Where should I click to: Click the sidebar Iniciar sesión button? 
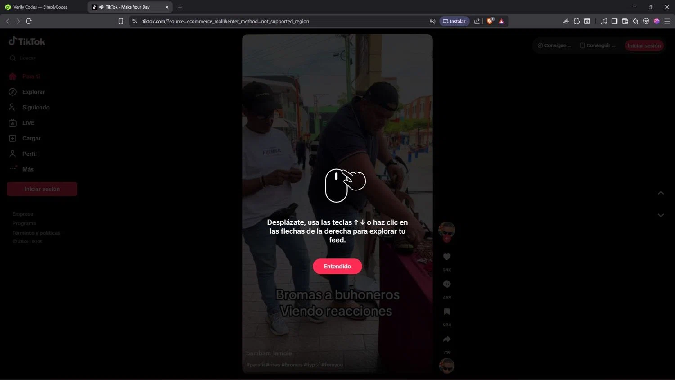[42, 189]
